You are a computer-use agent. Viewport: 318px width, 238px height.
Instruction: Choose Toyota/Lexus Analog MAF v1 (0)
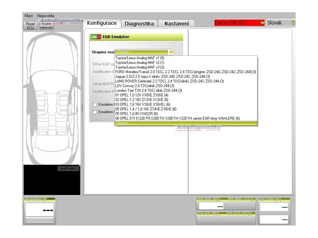click(x=140, y=58)
